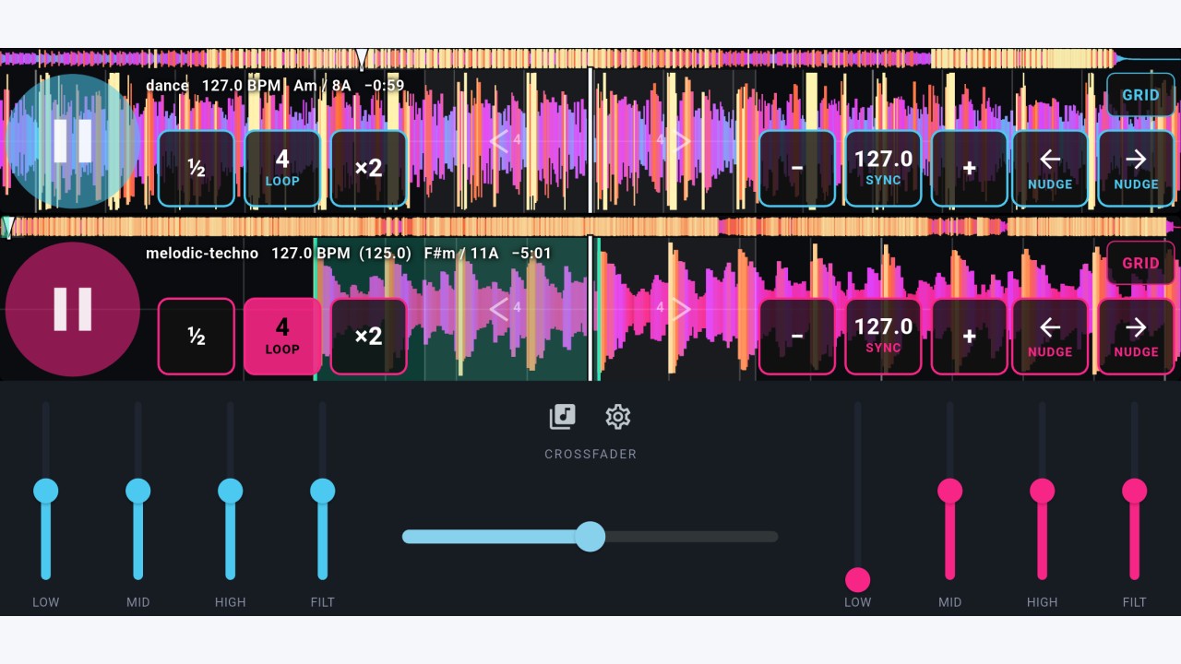The height and width of the screenshot is (664, 1181).
Task: Disable the active bottom deck loop
Action: (282, 336)
